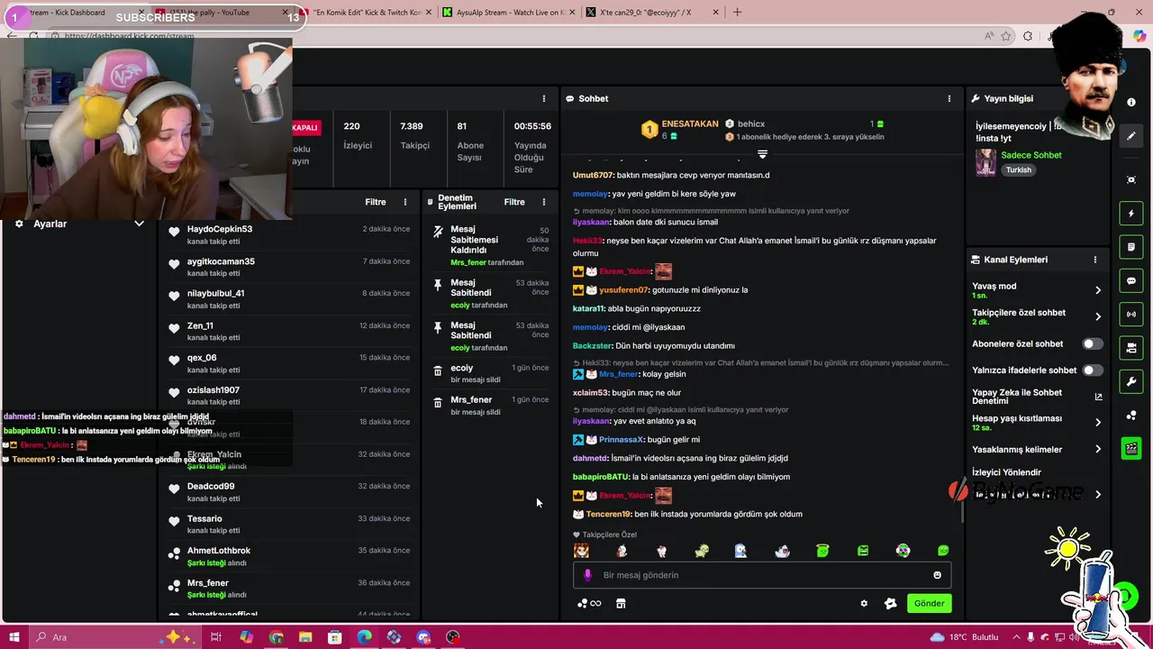Viewport: 1153px width, 649px height.
Task: Click Mrs_fener username in chat
Action: click(x=619, y=374)
